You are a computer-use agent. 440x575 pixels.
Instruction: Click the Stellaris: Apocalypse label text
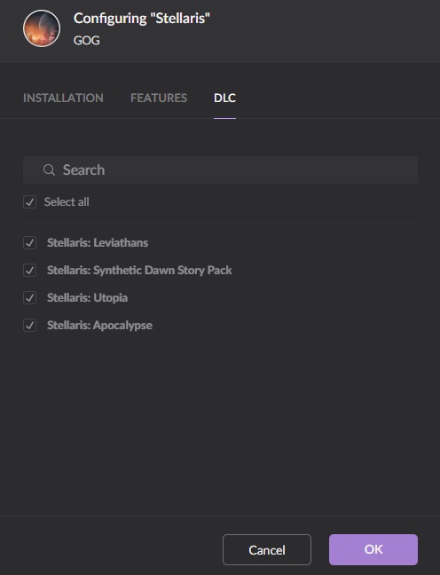click(99, 326)
